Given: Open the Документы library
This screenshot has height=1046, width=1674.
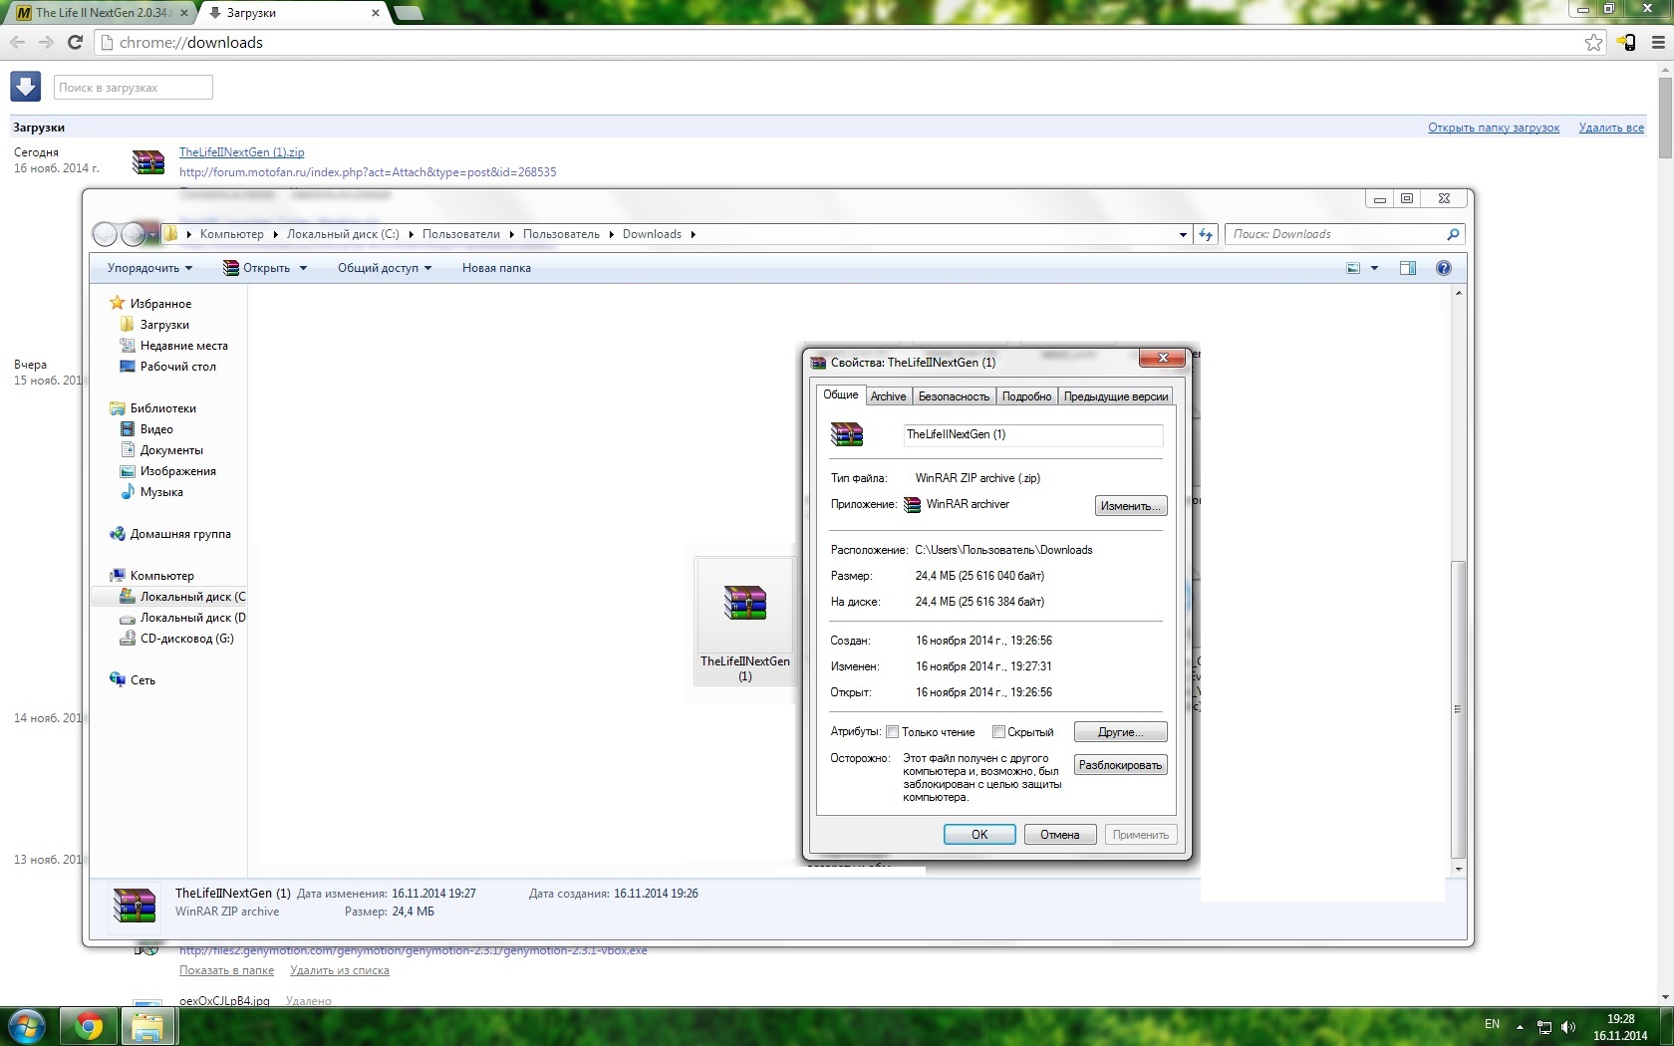Looking at the screenshot, I should 171,450.
